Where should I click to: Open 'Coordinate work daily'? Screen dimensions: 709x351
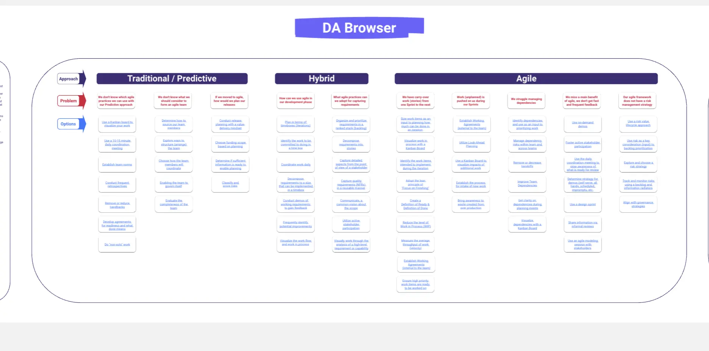tap(295, 164)
